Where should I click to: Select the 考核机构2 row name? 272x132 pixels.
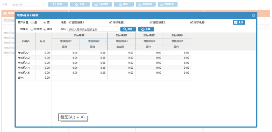(x=24, y=58)
